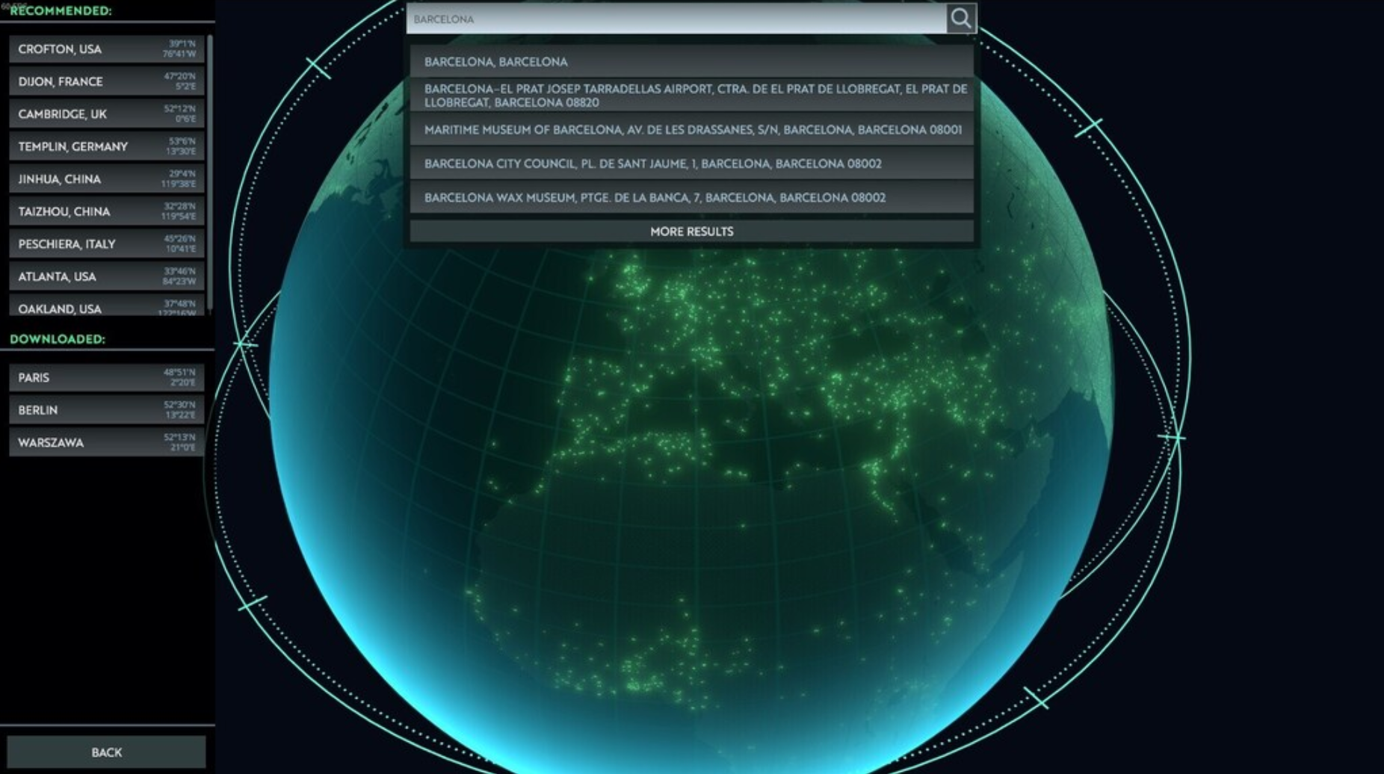The height and width of the screenshot is (774, 1384).
Task: Click the magnifying glass search icon
Action: 963,18
